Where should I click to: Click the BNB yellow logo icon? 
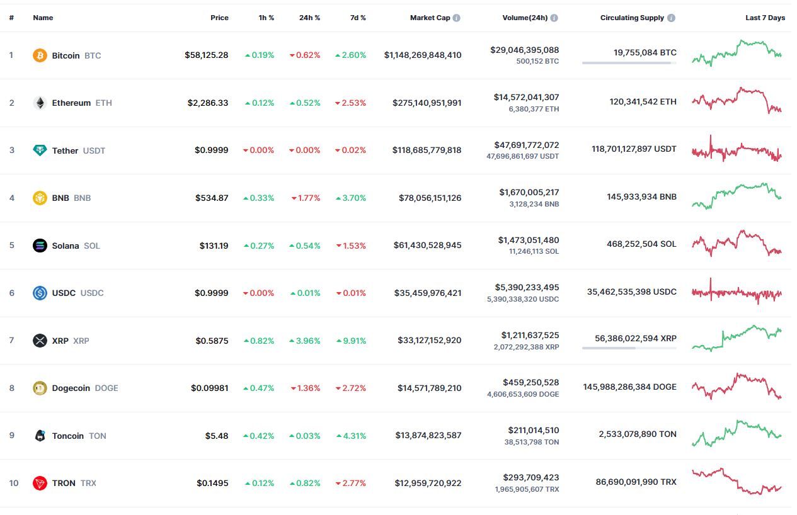(40, 198)
